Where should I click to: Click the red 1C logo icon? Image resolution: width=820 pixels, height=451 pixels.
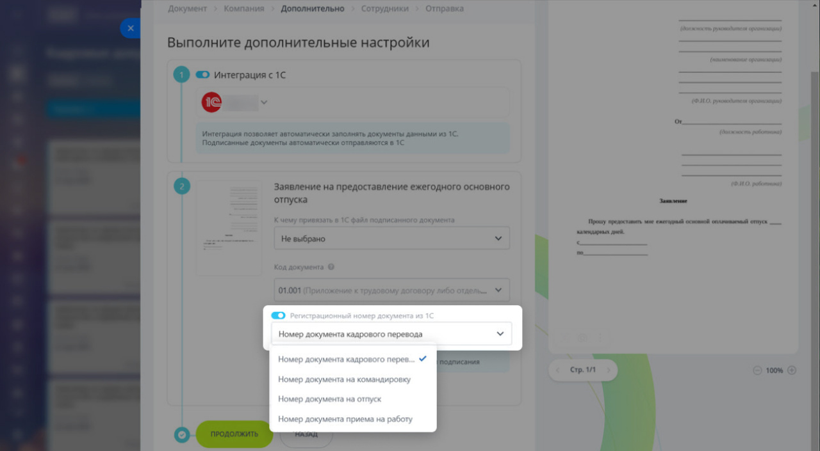pyautogui.click(x=211, y=102)
